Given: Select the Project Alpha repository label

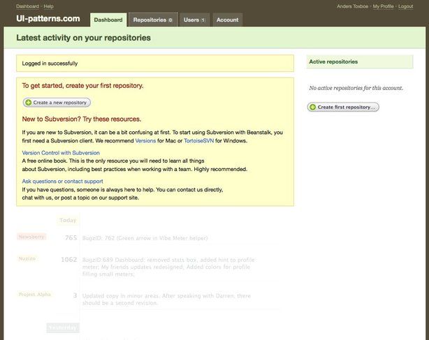Looking at the screenshot, I should pos(35,295).
